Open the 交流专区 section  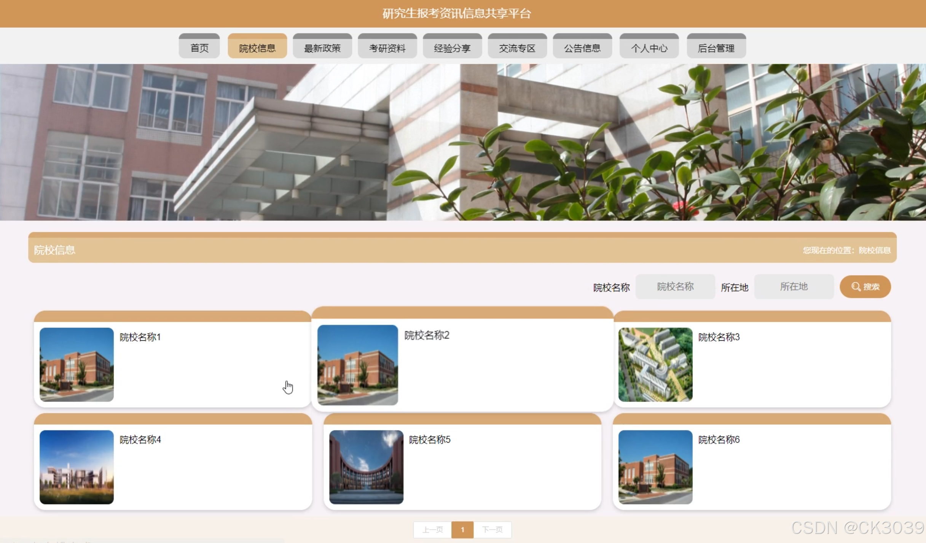coord(517,48)
